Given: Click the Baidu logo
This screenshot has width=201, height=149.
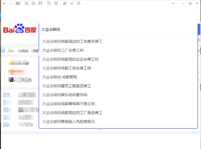Looking at the screenshot, I should (x=20, y=29).
